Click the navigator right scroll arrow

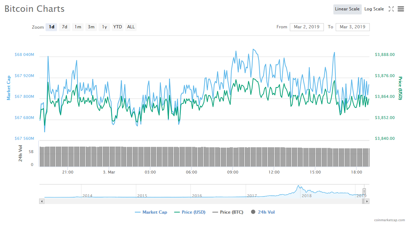[x=367, y=201]
